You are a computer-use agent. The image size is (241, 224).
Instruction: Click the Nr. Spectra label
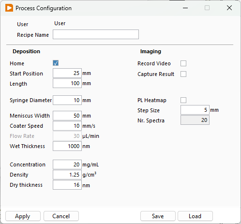(x=151, y=120)
